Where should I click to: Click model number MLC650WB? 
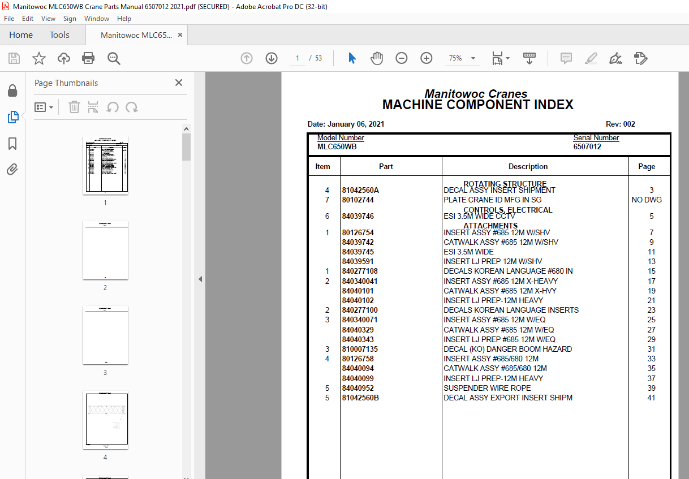click(x=337, y=147)
